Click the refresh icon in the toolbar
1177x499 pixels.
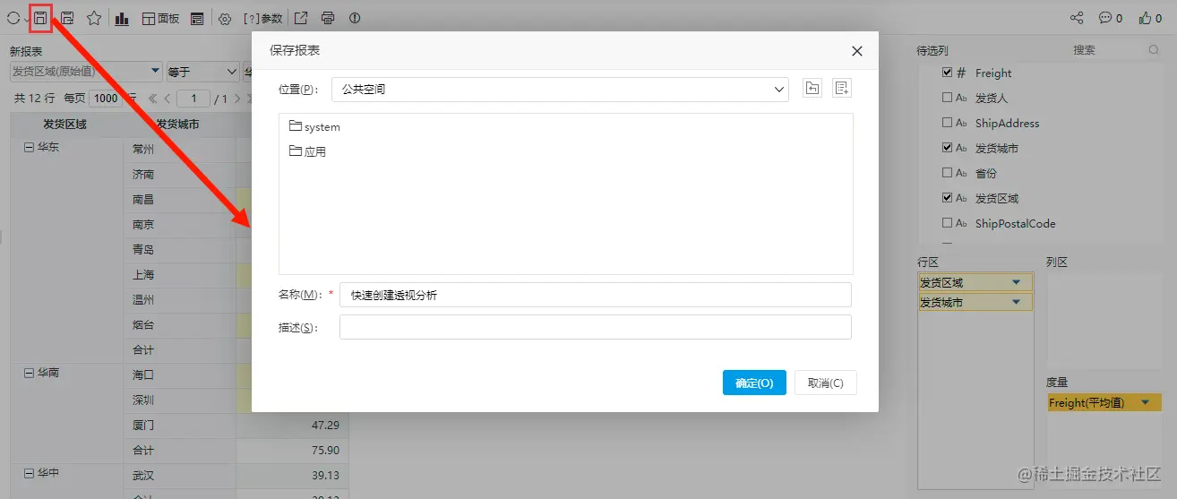[13, 18]
